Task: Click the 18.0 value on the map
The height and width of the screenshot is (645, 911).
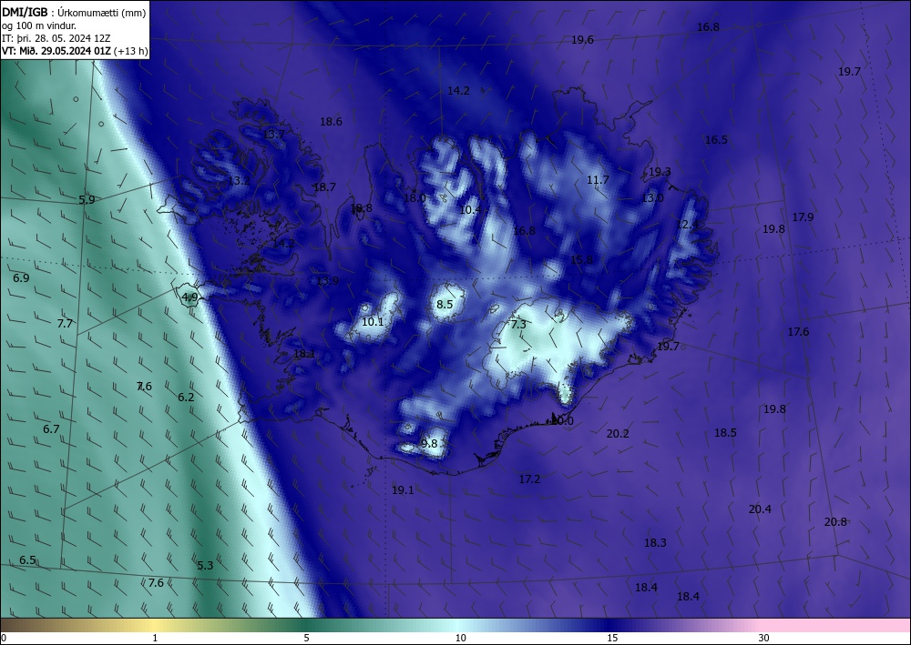Action: pos(415,197)
